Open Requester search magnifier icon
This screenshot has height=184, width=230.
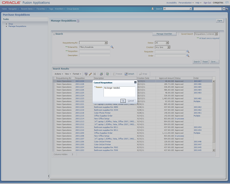[188, 51]
